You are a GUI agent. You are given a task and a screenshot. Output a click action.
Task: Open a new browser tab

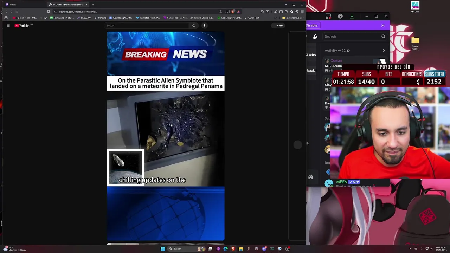pyautogui.click(x=93, y=5)
